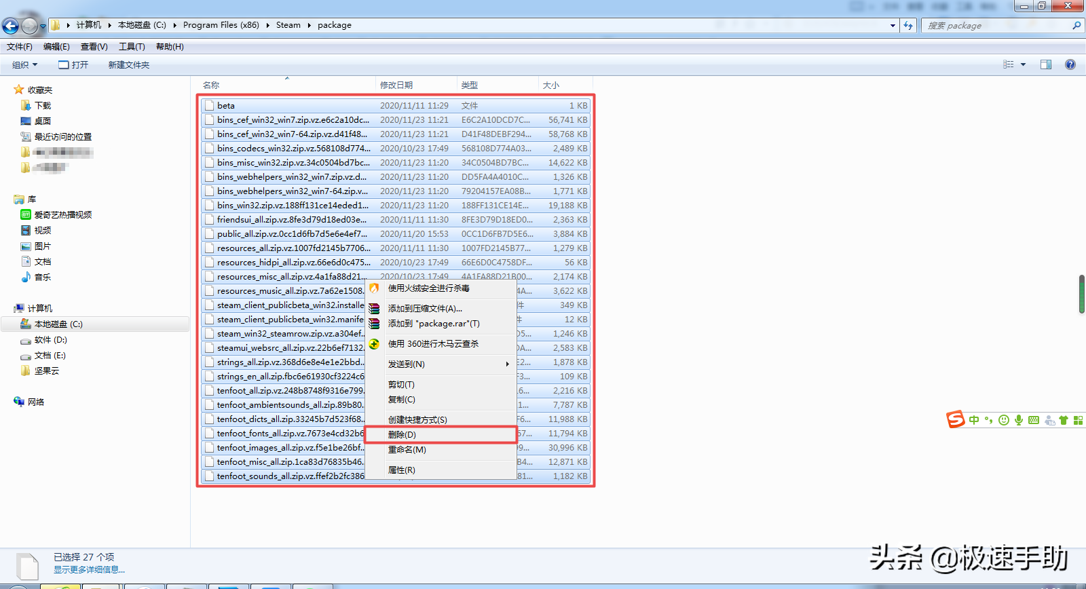The height and width of the screenshot is (589, 1086).
Task: Select file bins_codecs_win32.zip.vz.568108d774
Action: [x=396, y=149]
